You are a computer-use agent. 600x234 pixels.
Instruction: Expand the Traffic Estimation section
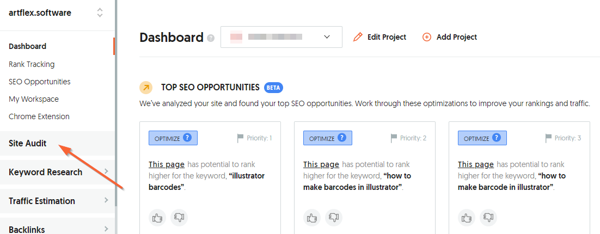57,201
